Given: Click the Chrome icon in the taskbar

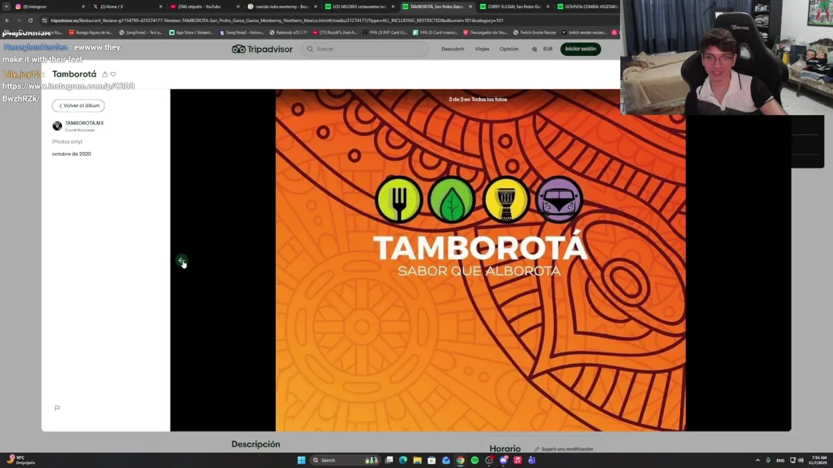Looking at the screenshot, I should click(x=460, y=460).
